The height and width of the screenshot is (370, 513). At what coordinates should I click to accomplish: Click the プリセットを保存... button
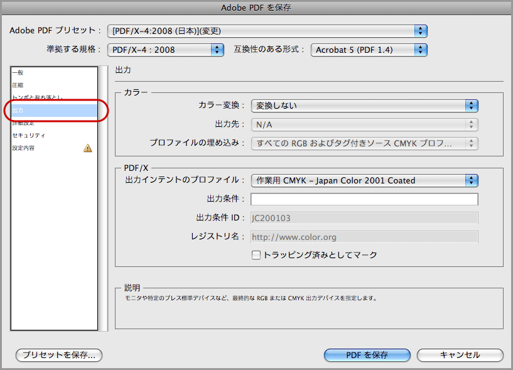coord(59,355)
